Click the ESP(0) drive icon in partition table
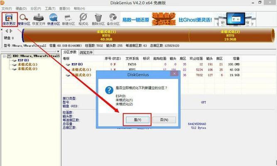 68,64
